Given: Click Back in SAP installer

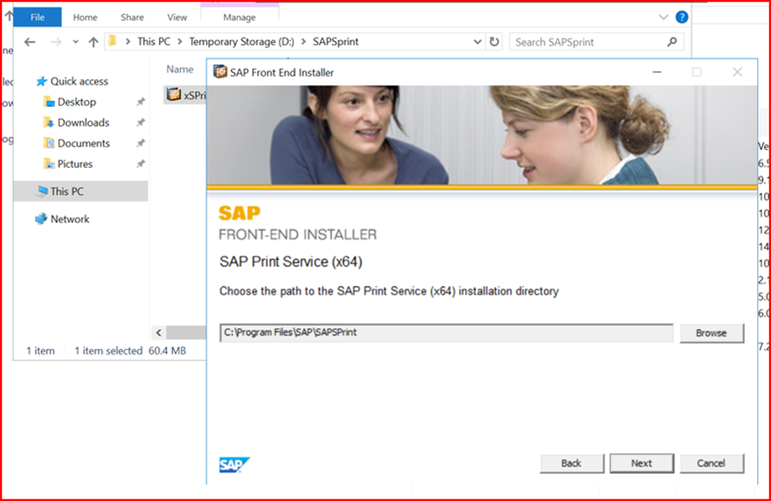Looking at the screenshot, I should click(572, 463).
